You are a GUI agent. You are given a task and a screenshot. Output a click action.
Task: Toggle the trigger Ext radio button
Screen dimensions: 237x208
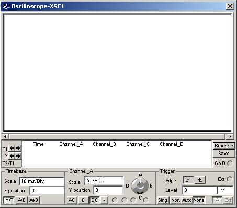click(x=230, y=179)
